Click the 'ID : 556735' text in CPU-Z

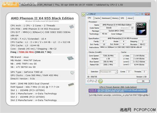(92, 77)
